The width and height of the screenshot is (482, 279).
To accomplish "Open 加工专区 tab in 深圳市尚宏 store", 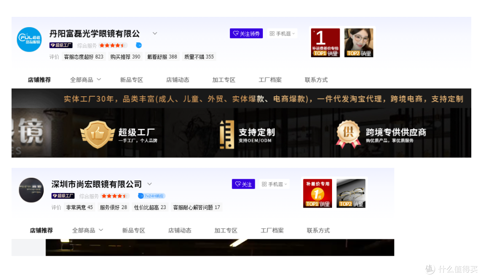I will pos(226,230).
